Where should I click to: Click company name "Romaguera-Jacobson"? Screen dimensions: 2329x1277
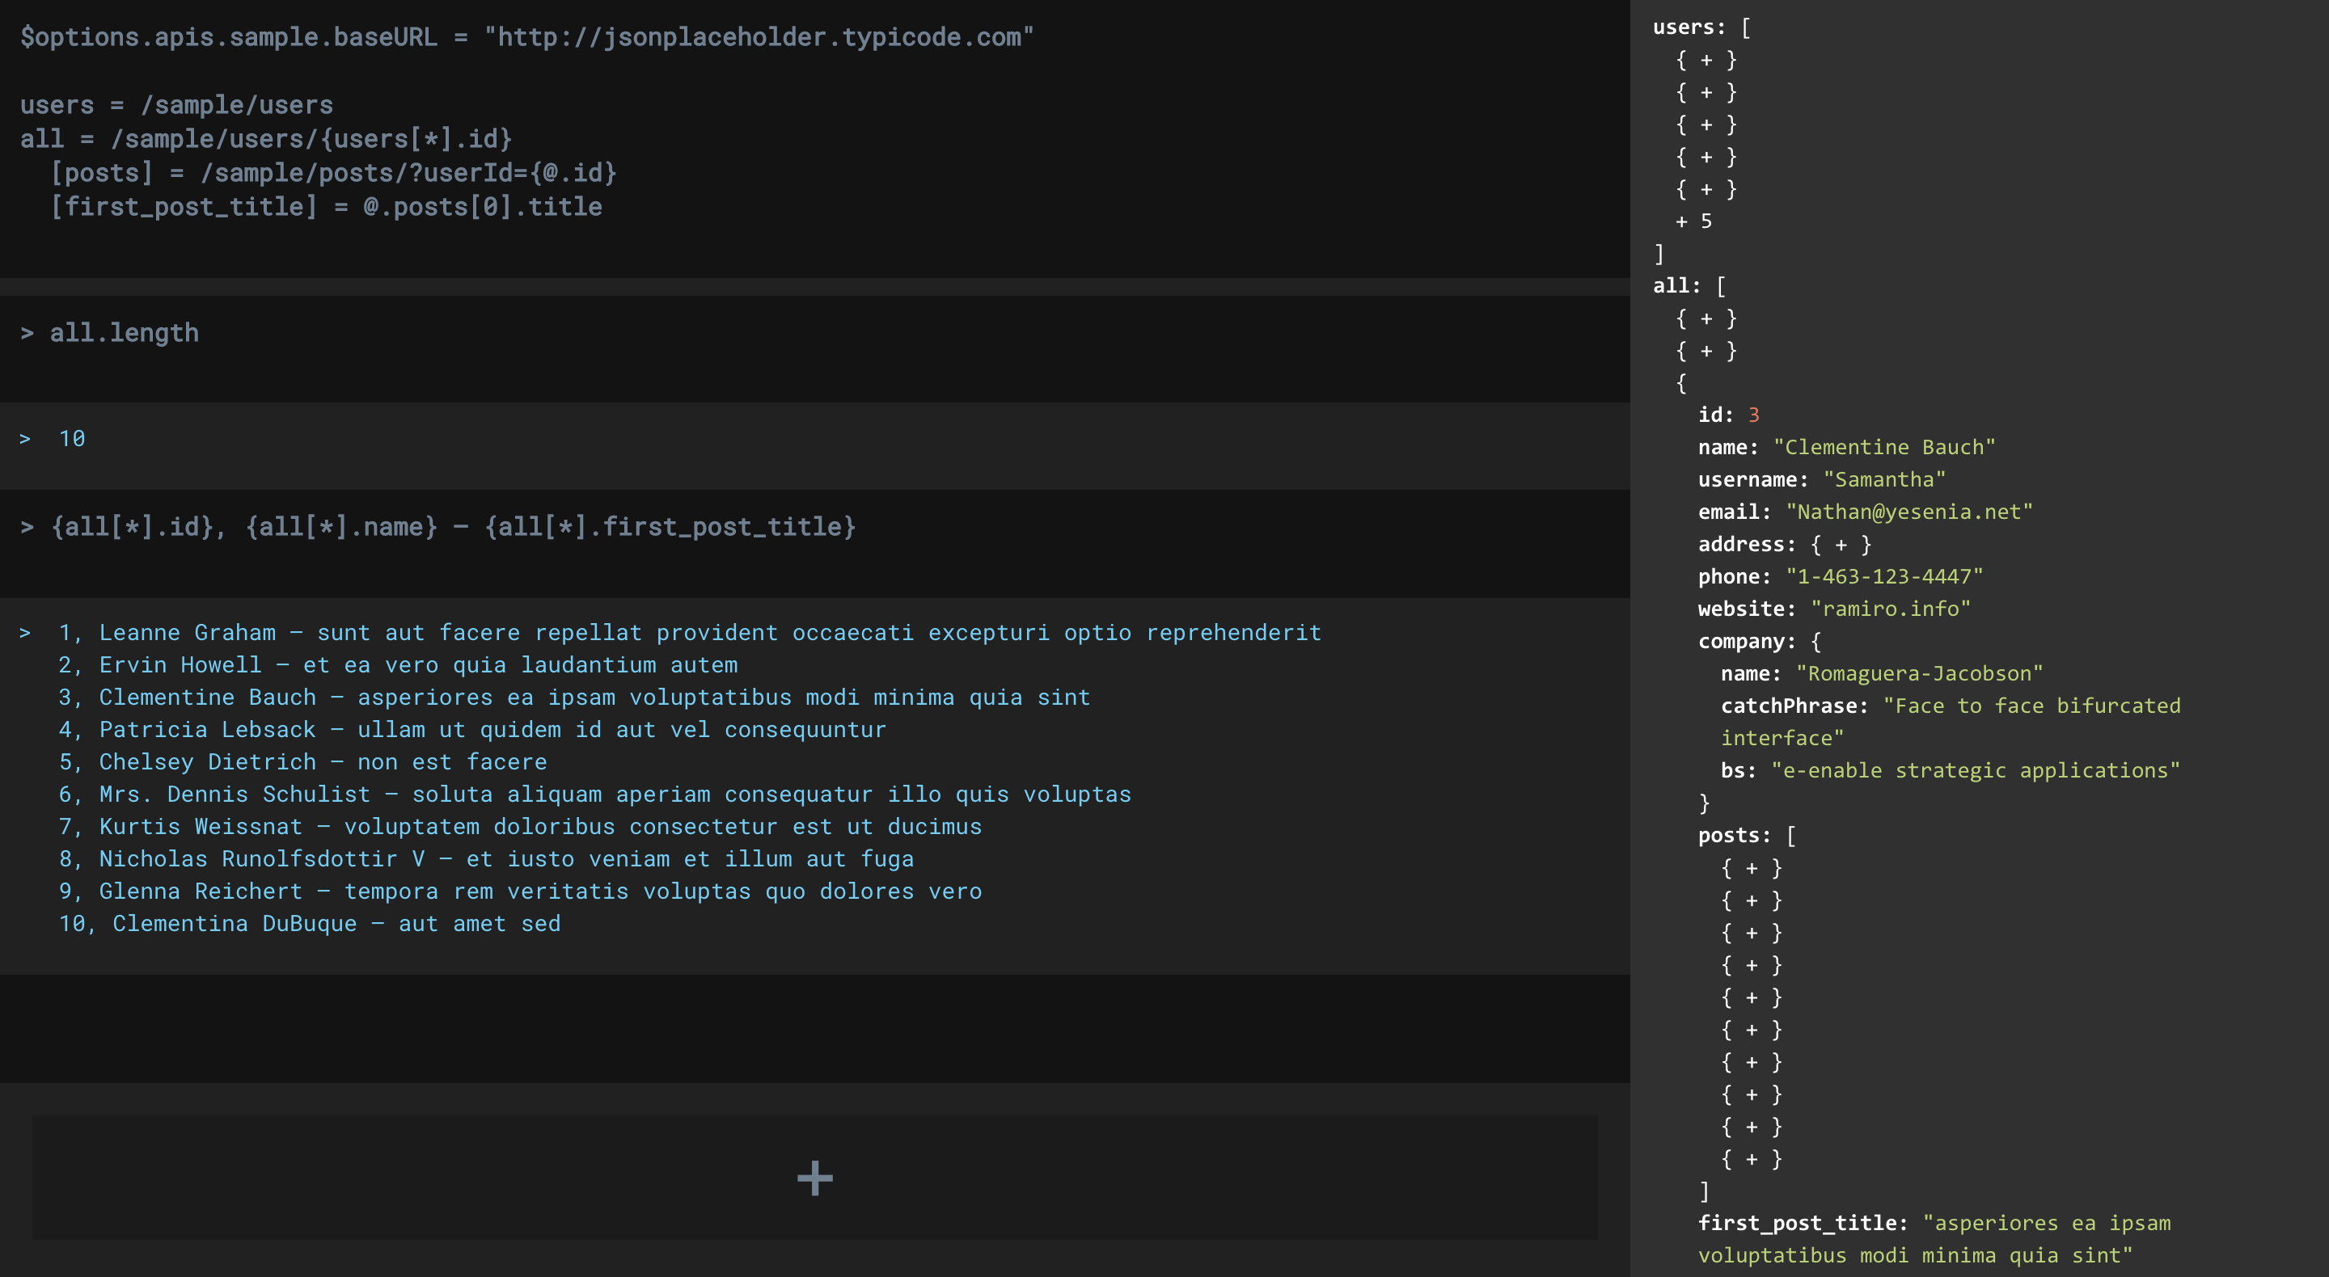coord(1918,673)
